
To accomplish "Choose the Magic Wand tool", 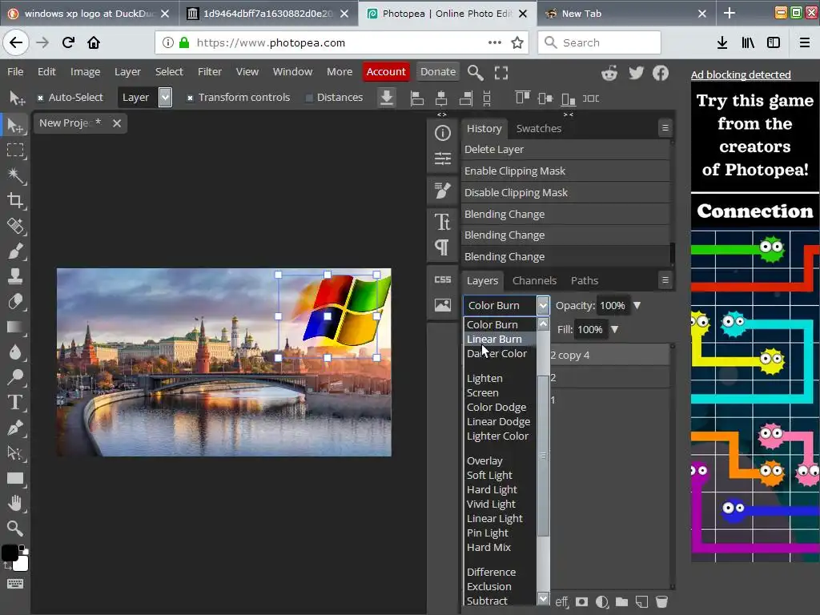I will tap(15, 175).
